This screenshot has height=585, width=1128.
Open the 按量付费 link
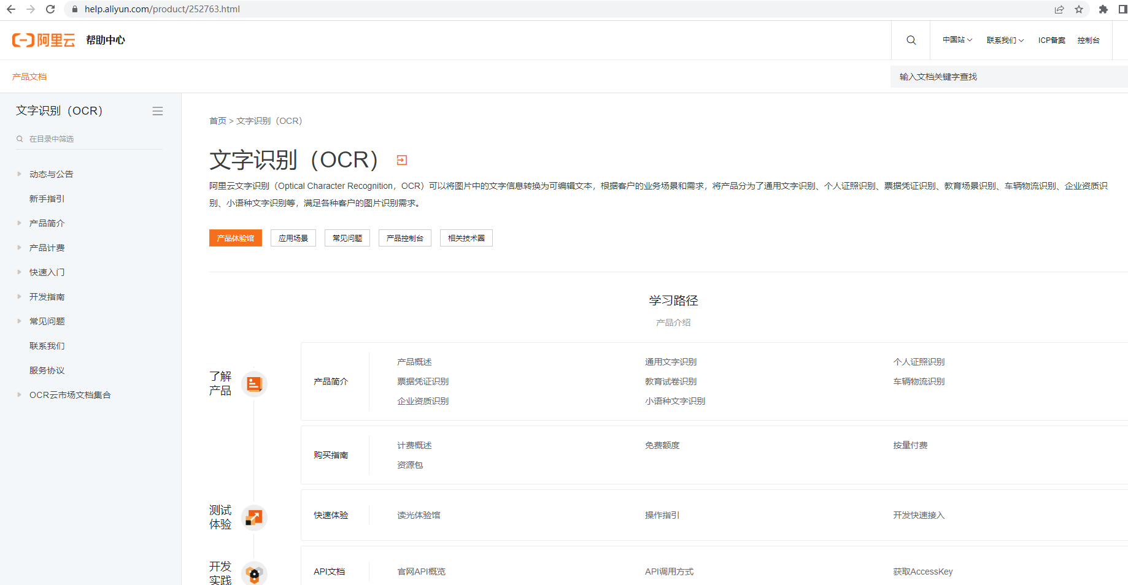[910, 445]
